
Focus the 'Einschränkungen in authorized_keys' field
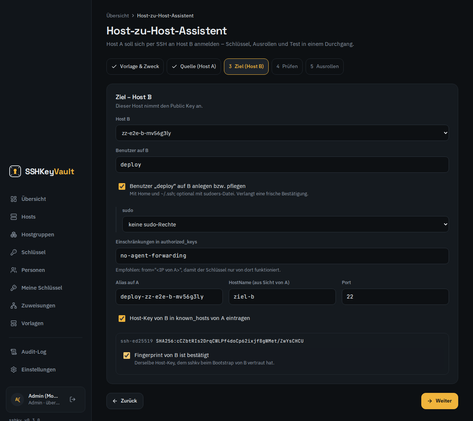coord(282,256)
